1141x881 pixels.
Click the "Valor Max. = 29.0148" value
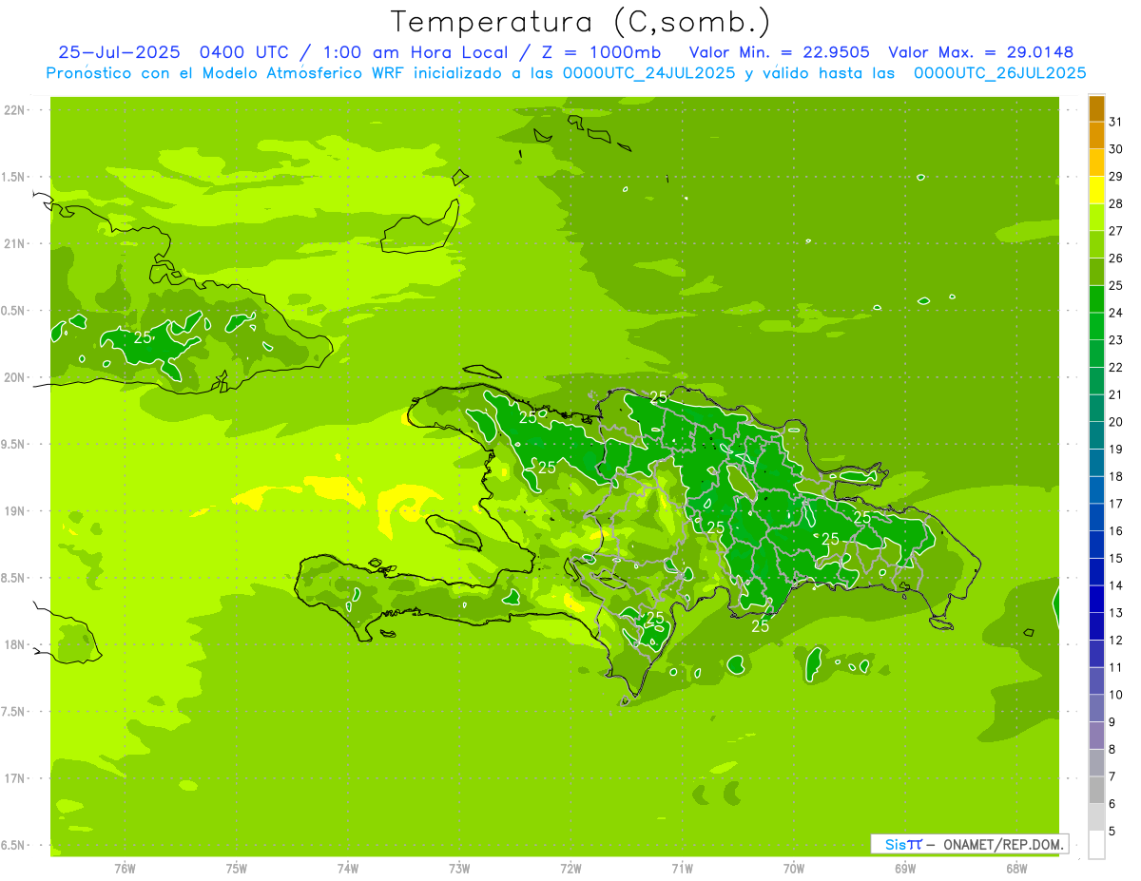click(980, 52)
